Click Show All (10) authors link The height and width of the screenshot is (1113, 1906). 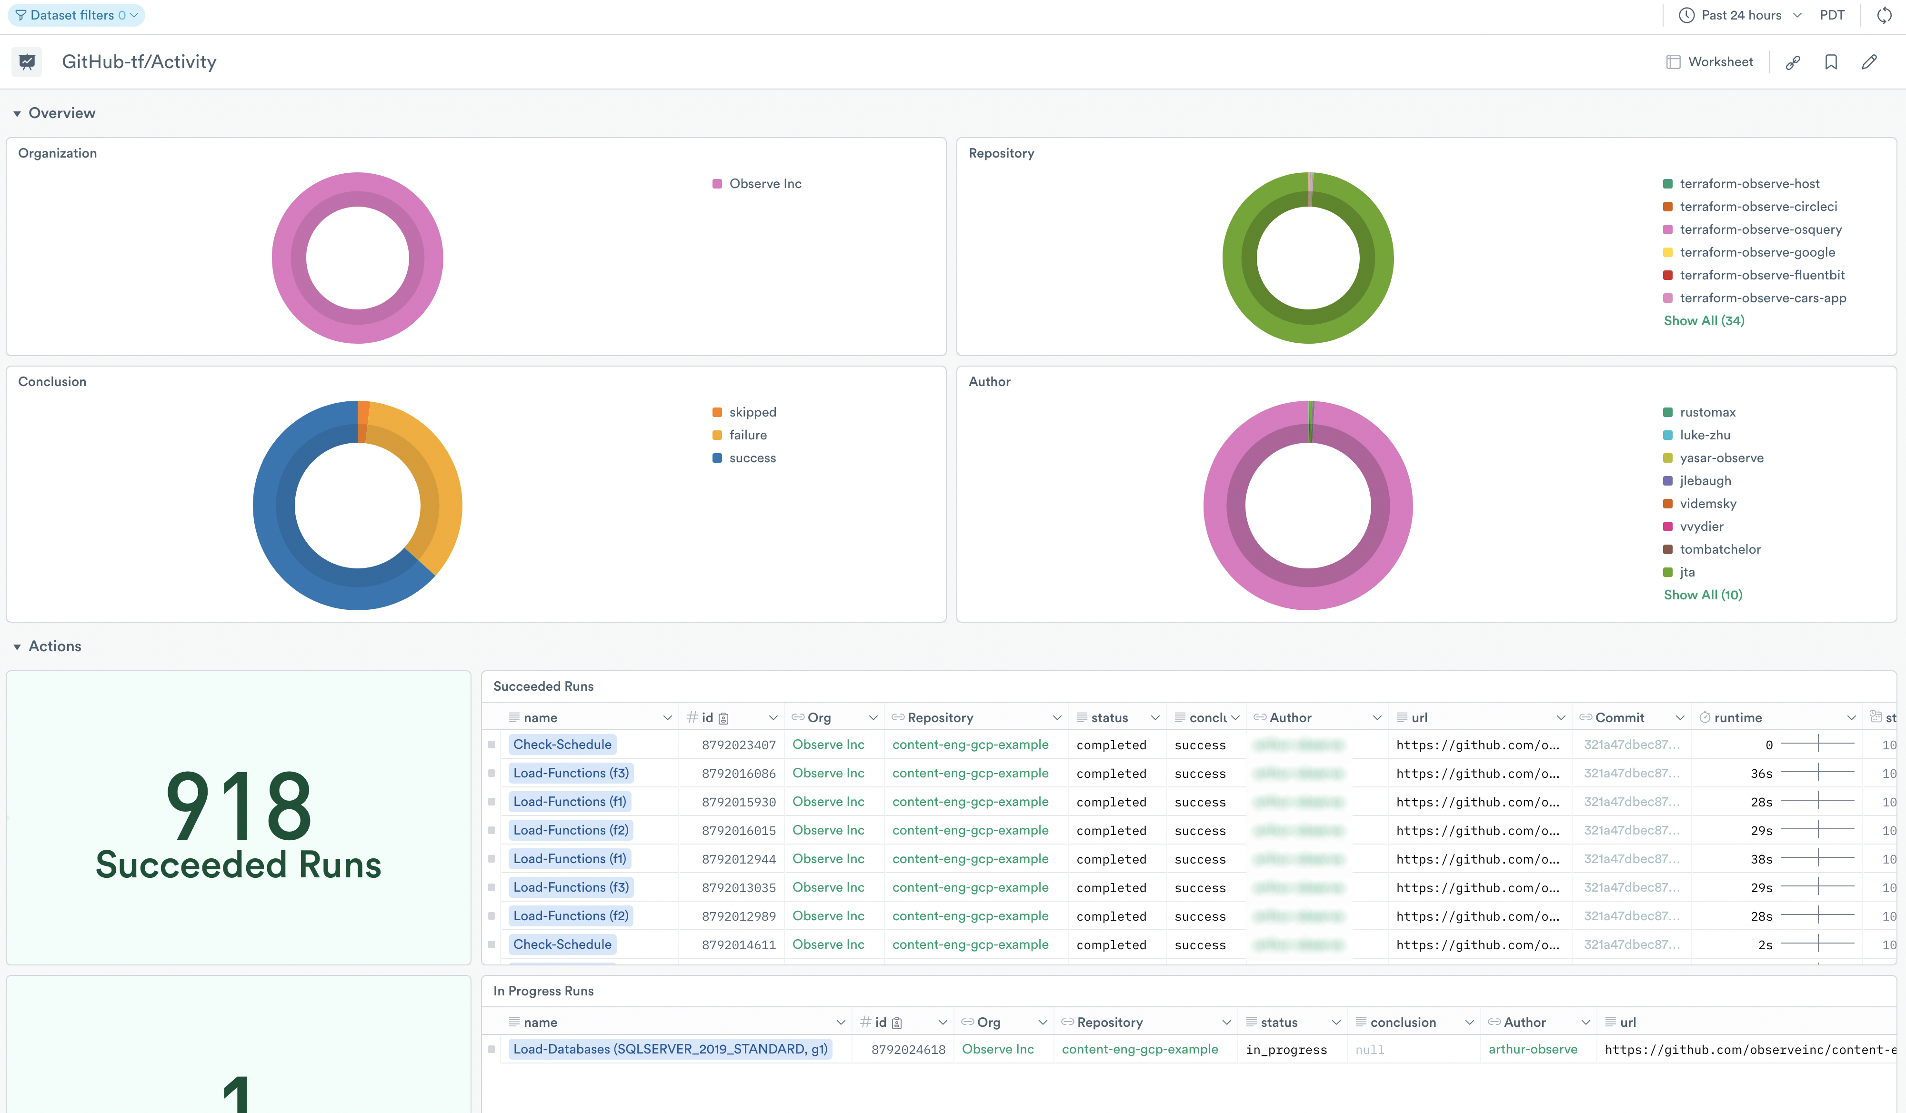[1703, 595]
